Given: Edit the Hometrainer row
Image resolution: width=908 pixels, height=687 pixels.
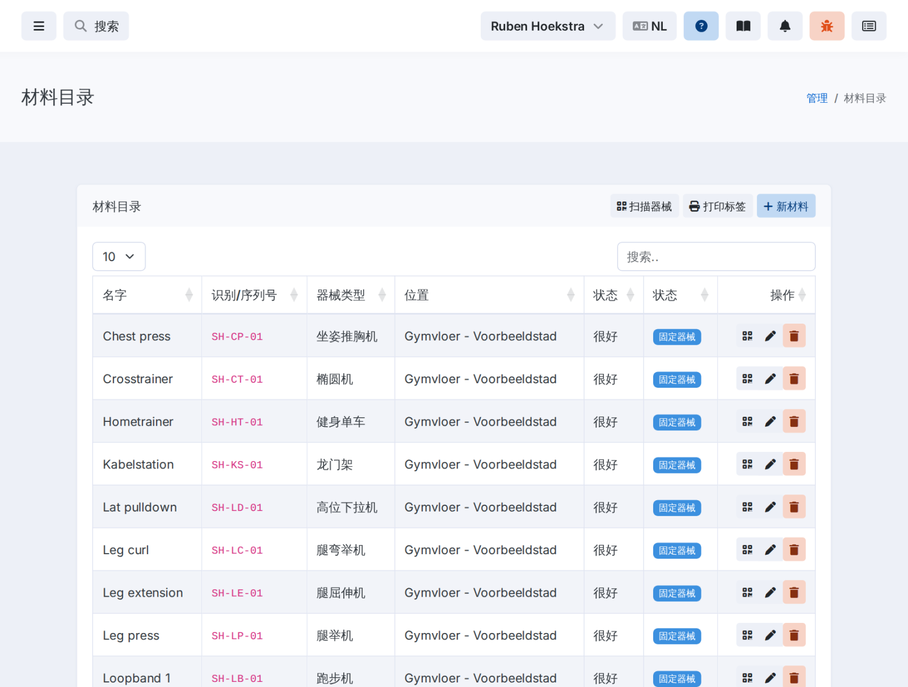Looking at the screenshot, I should click(770, 421).
